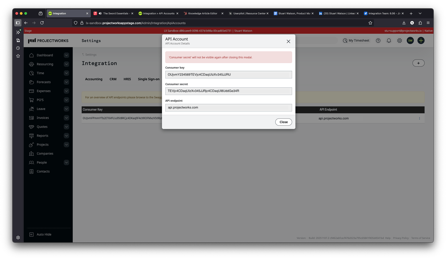Switch to the Accounting tab
Image resolution: width=446 pixels, height=259 pixels.
click(x=94, y=79)
